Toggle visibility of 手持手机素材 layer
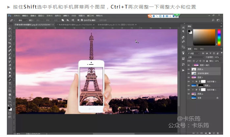 pos(189,73)
